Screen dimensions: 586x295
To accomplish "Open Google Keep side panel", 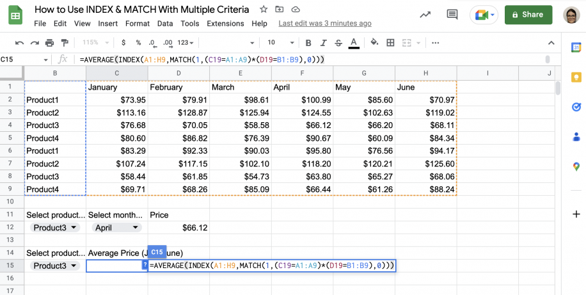I will click(576, 77).
